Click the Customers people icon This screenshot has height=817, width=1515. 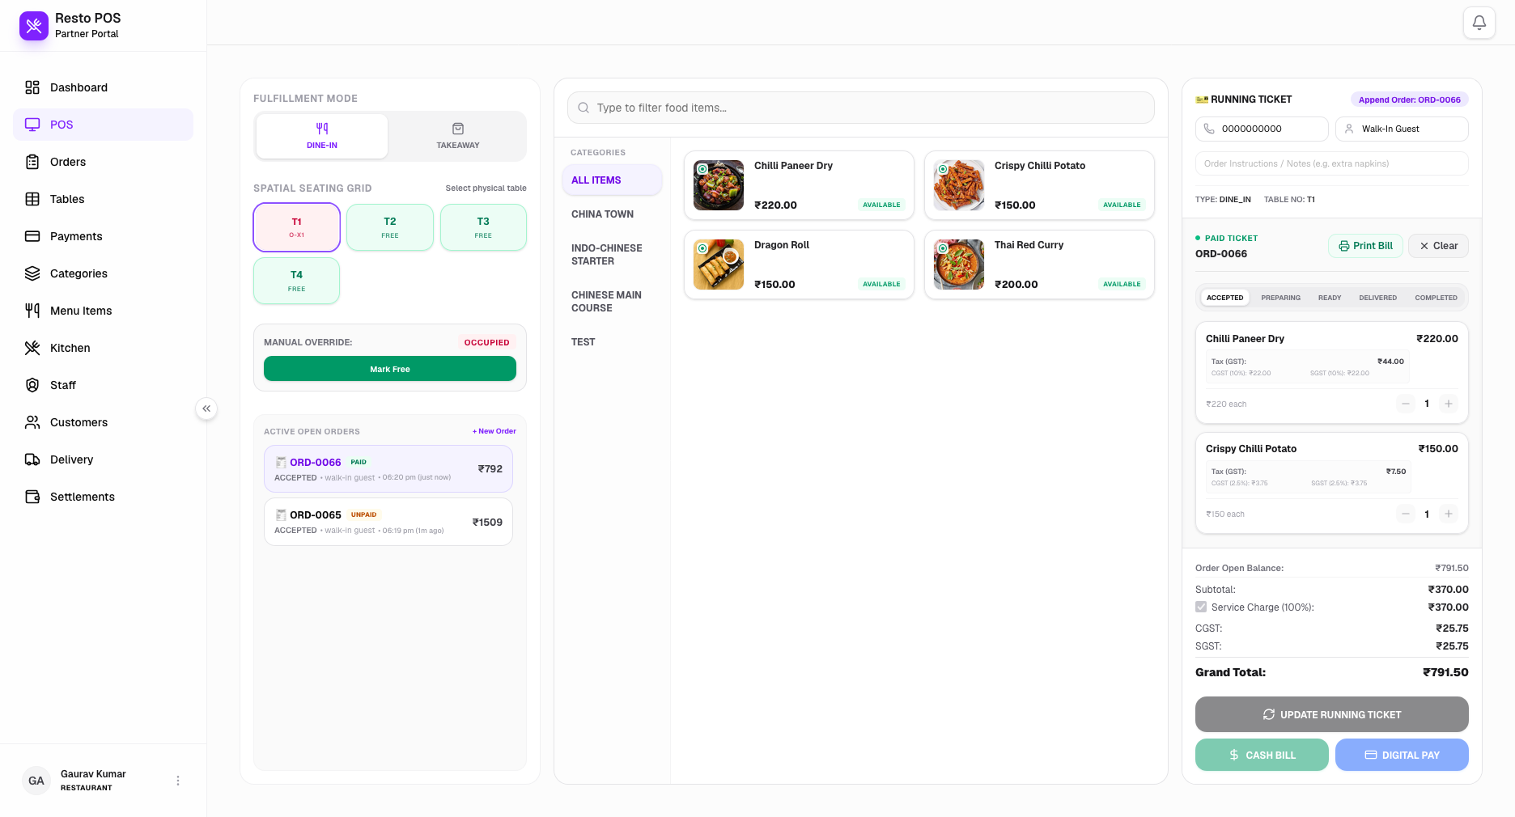(x=32, y=422)
